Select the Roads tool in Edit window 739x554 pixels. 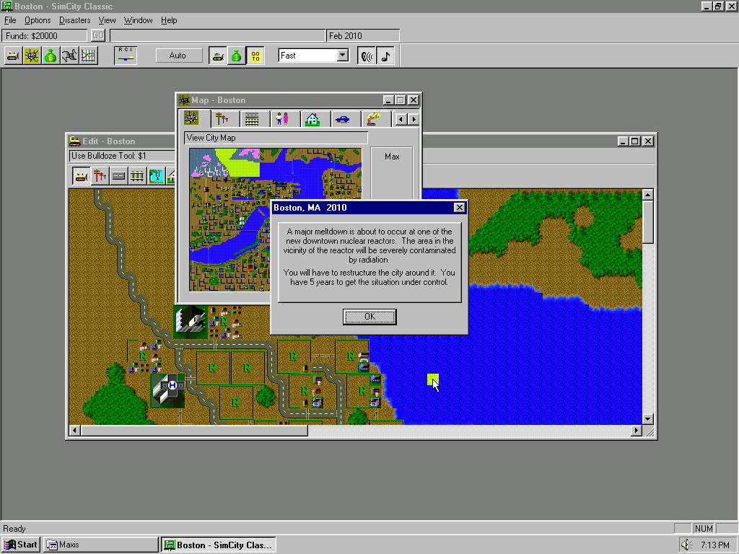click(x=118, y=175)
